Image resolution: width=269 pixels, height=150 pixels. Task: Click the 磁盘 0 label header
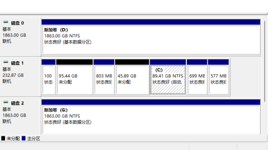(x=17, y=23)
